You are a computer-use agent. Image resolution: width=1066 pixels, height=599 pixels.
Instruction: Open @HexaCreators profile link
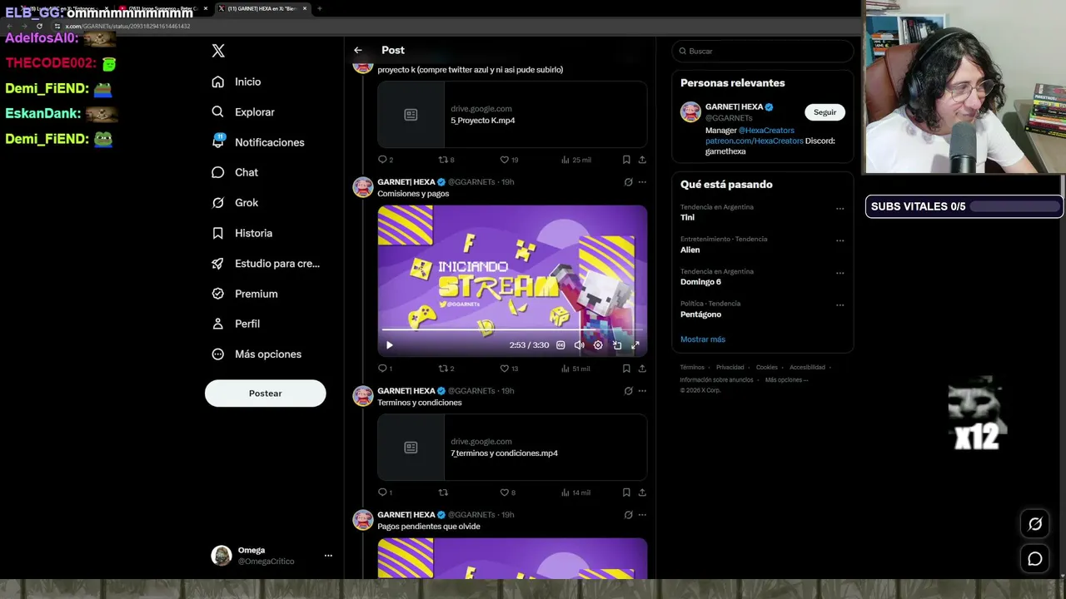(x=766, y=131)
